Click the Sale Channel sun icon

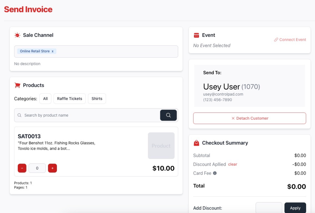pos(17,35)
